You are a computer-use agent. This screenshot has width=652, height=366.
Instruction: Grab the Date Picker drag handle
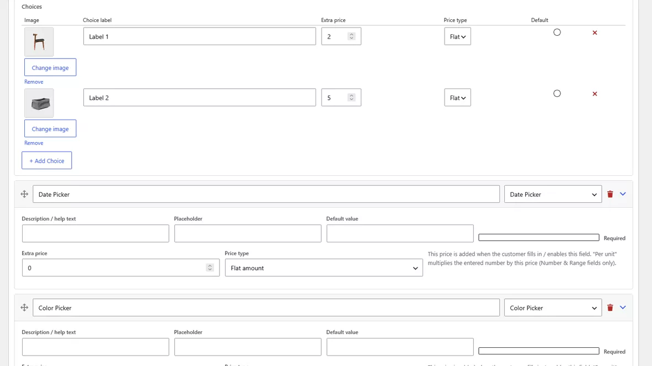point(24,194)
